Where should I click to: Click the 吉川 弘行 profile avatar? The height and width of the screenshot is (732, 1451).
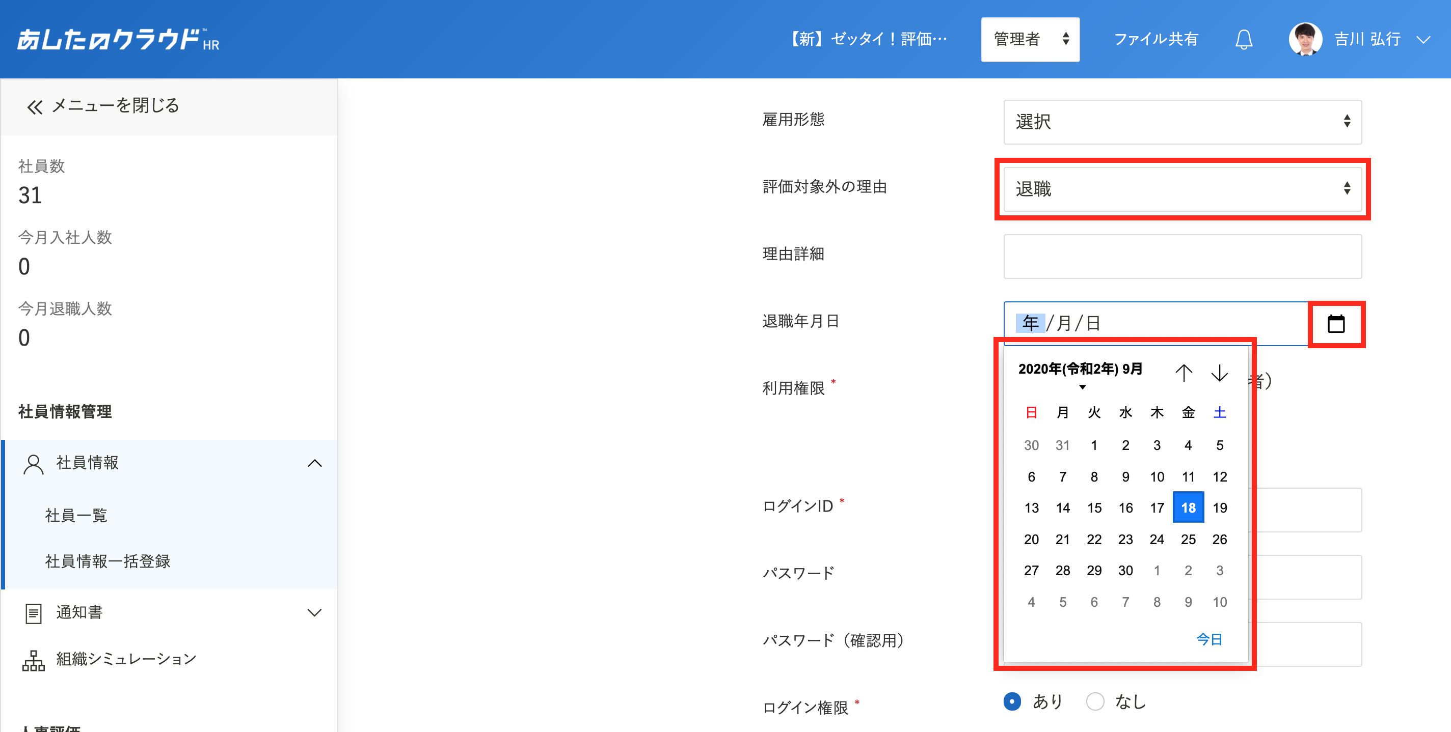[1305, 39]
